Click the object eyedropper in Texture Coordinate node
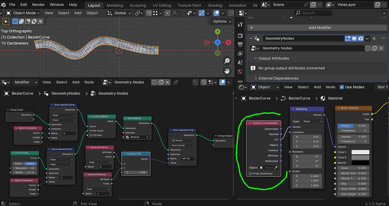The width and height of the screenshot is (389, 206). 275,168
